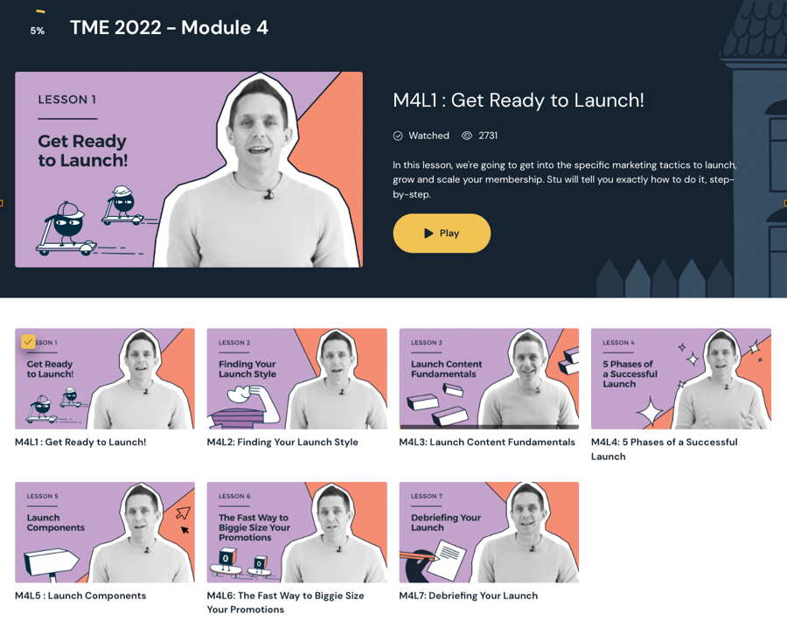Image resolution: width=787 pixels, height=635 pixels.
Task: Toggle the Watched checkmark icon
Action: (398, 136)
